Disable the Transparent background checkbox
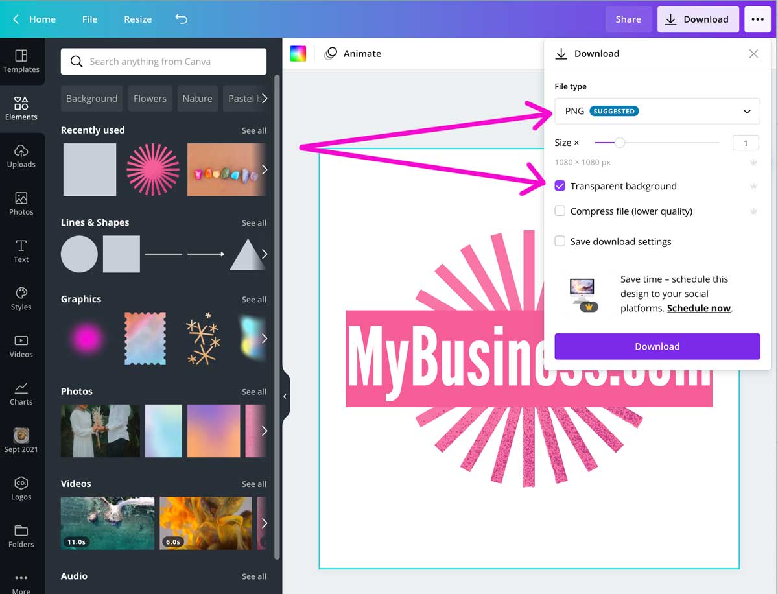This screenshot has height=594, width=778. tap(560, 186)
